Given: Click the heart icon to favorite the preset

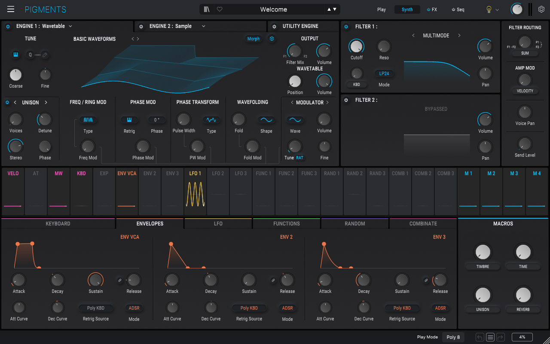Looking at the screenshot, I should point(220,9).
